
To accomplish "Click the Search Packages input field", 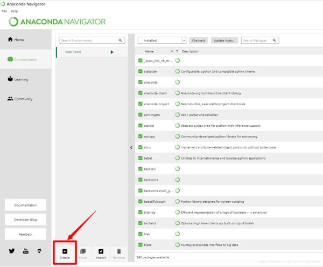I will click(257, 40).
